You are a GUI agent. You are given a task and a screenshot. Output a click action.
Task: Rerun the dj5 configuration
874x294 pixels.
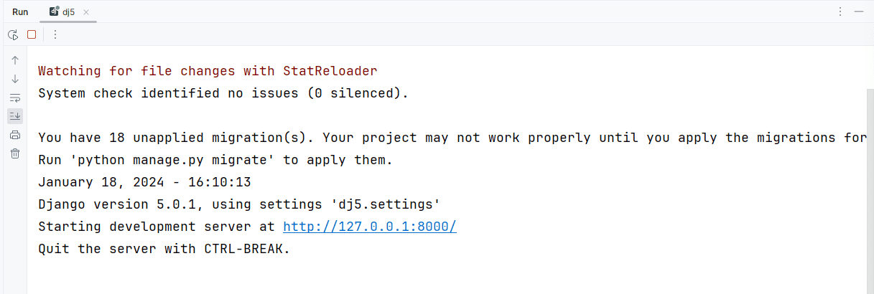[13, 34]
